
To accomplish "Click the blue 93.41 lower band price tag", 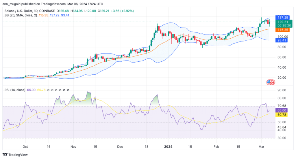I will point(282,40).
